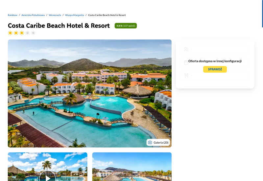Click the fifth greyed sun rating icon

click(x=34, y=33)
